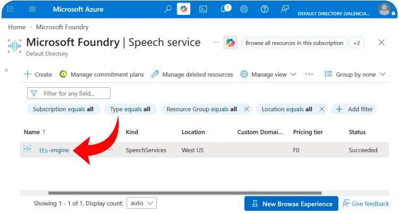The width and height of the screenshot is (399, 214).
Task: Expand the Manage view dropdown
Action: point(268,75)
